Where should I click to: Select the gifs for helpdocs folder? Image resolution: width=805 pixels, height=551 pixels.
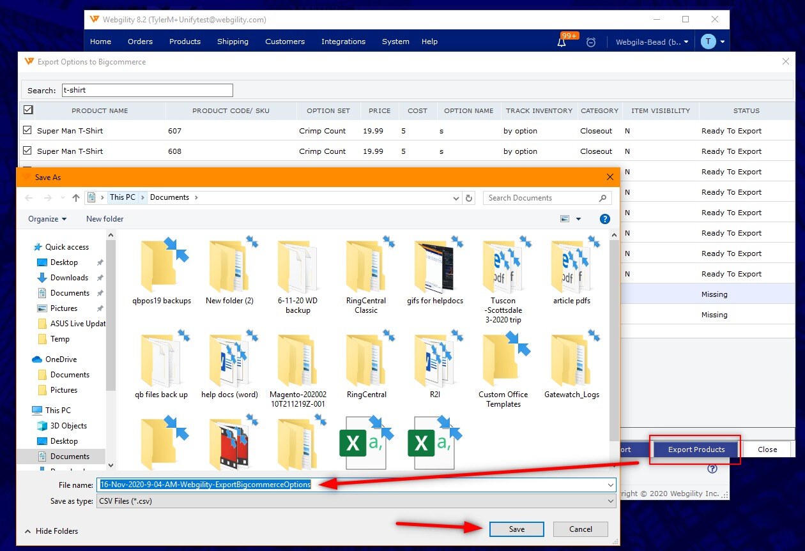[x=435, y=272]
